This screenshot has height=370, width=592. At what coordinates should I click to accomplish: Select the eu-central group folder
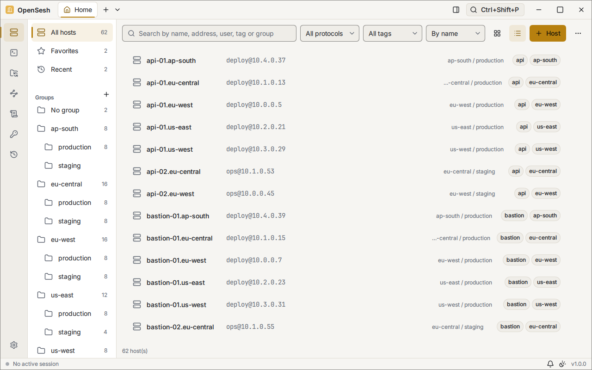tap(72, 184)
